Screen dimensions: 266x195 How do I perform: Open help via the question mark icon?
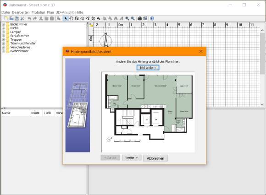152,18
